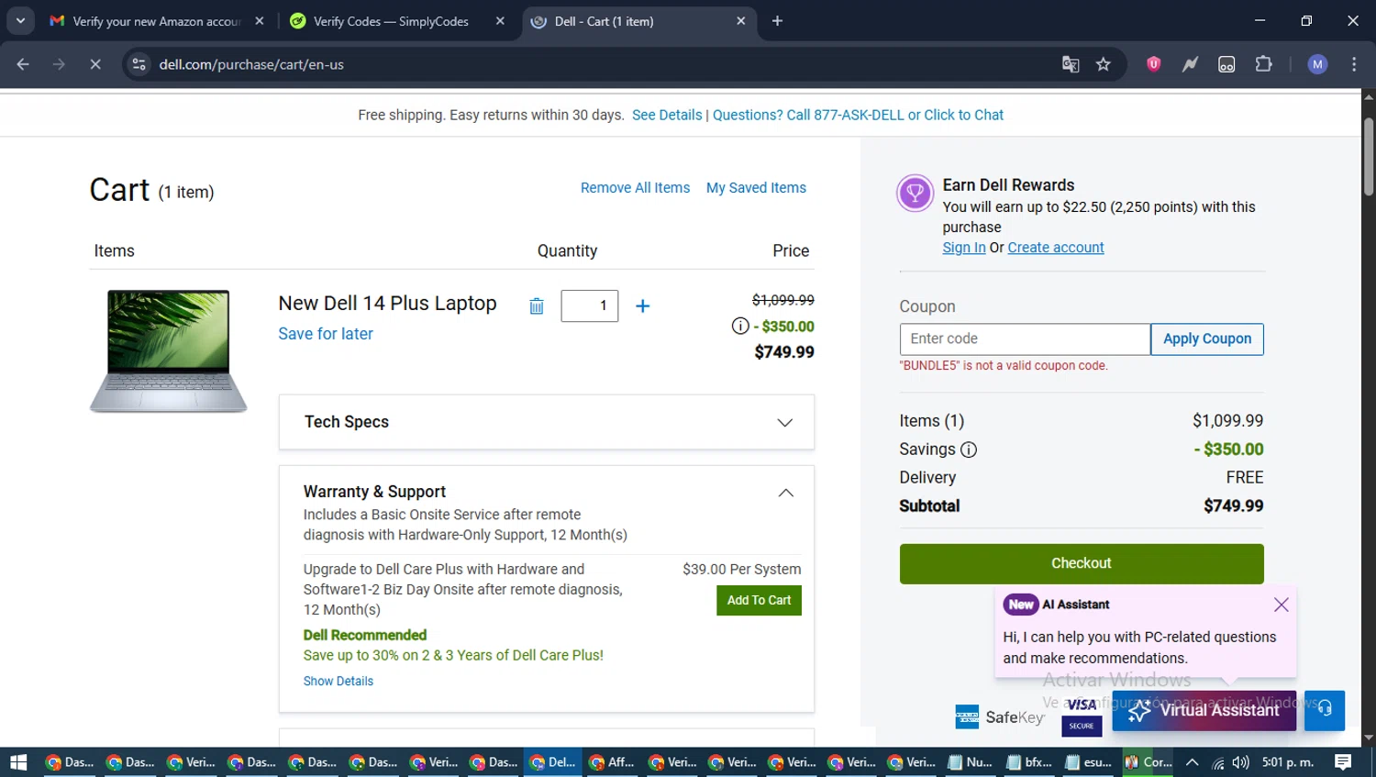1376x777 pixels.
Task: Close the Verify Codes SimplyCodes tab
Action: (500, 20)
